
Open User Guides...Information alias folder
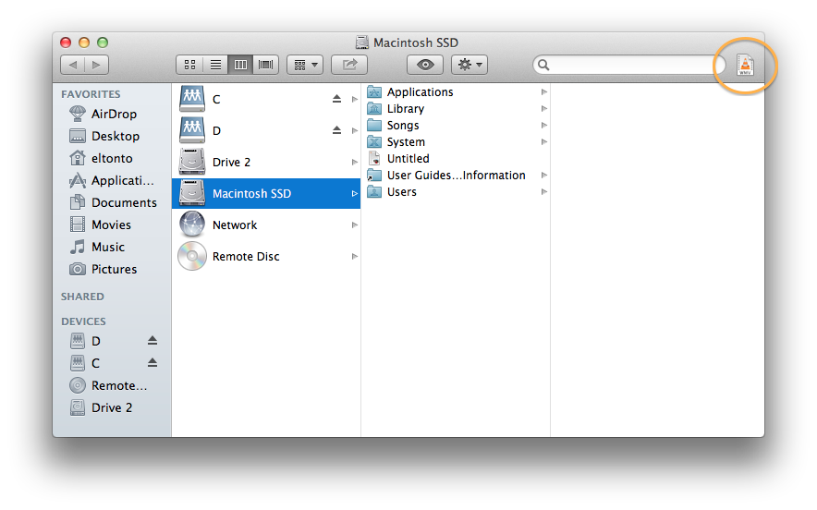click(456, 175)
